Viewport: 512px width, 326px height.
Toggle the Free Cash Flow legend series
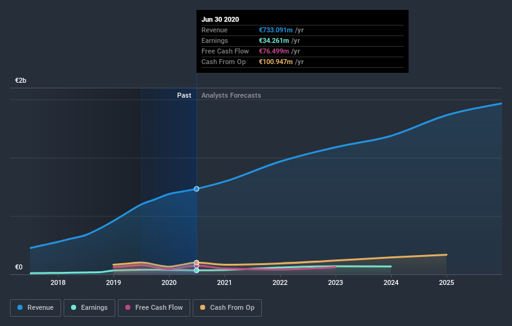coord(154,308)
